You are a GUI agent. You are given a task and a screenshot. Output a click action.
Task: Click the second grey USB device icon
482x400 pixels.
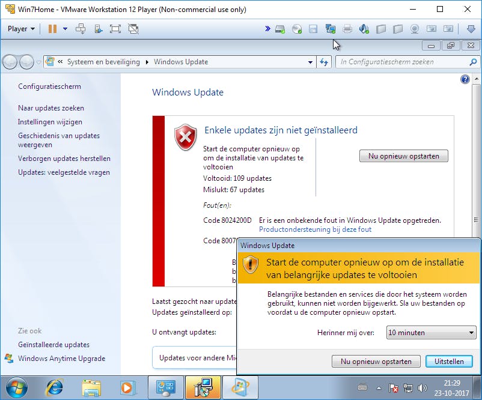[x=398, y=29]
